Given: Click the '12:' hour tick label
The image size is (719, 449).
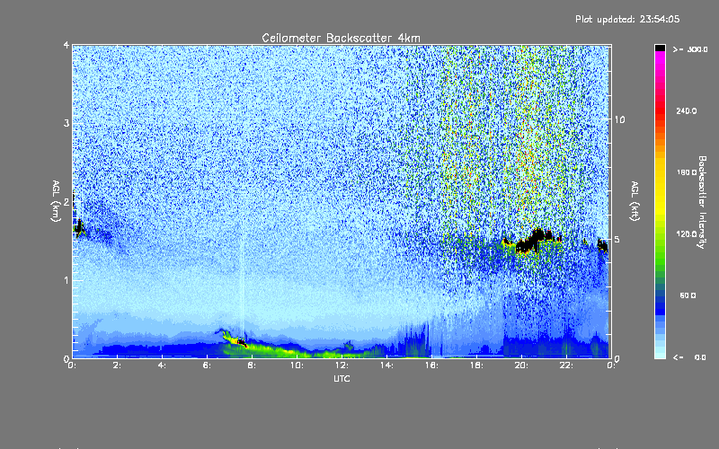Looking at the screenshot, I should pyautogui.click(x=342, y=365).
